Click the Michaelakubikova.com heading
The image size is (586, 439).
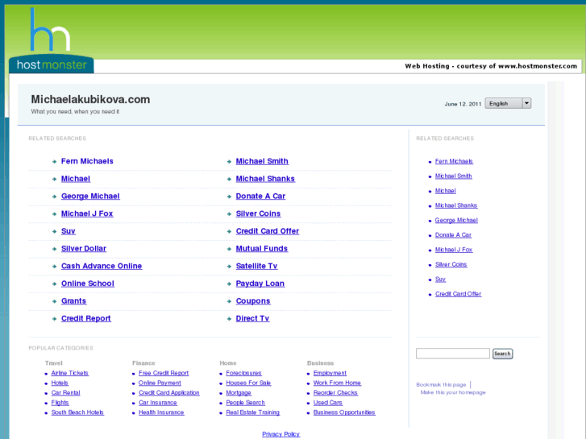tap(90, 99)
